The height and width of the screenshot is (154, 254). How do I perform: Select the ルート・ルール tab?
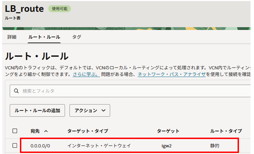coord(44,37)
